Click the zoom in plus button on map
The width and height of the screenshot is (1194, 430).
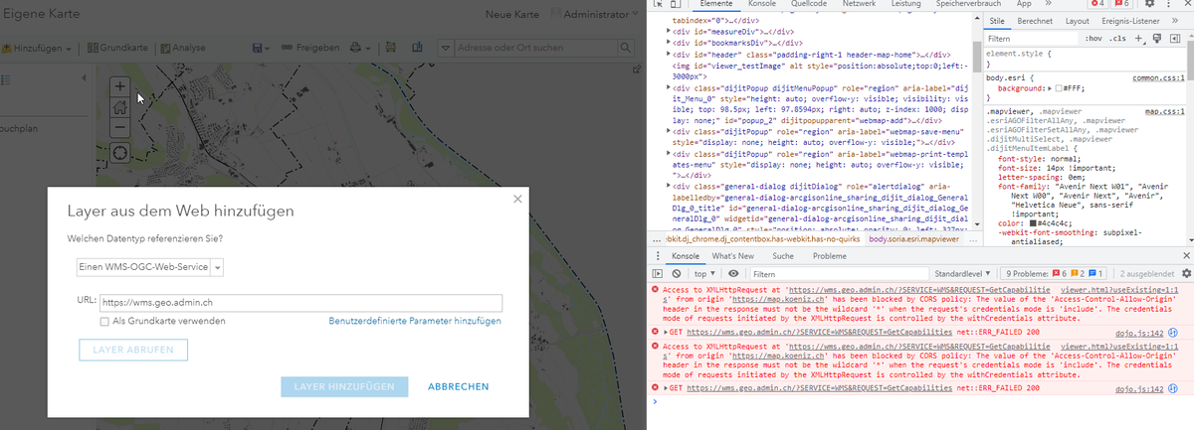click(x=119, y=86)
